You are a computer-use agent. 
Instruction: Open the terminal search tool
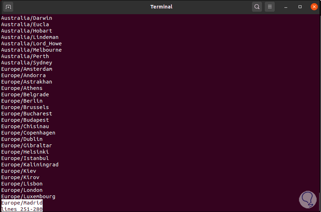(x=257, y=7)
